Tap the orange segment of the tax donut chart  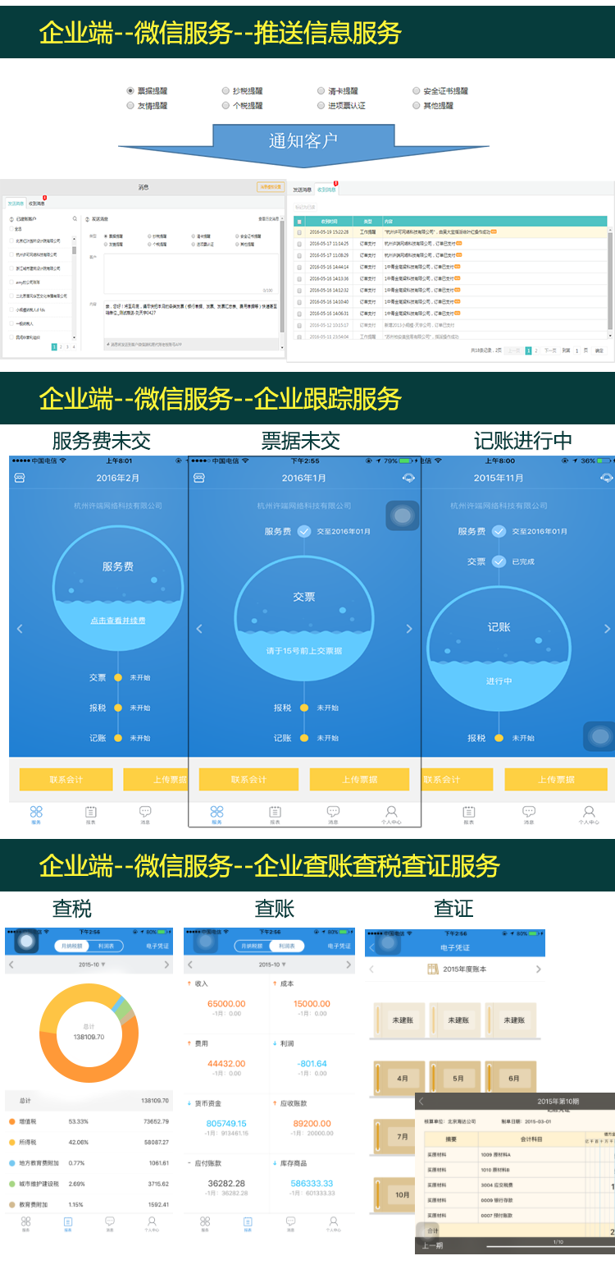(x=90, y=1067)
